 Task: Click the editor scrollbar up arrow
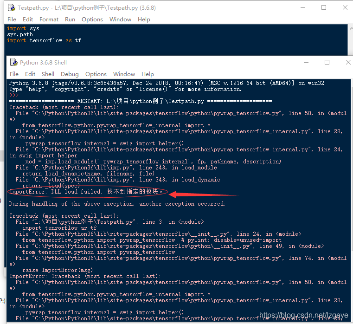(351, 28)
